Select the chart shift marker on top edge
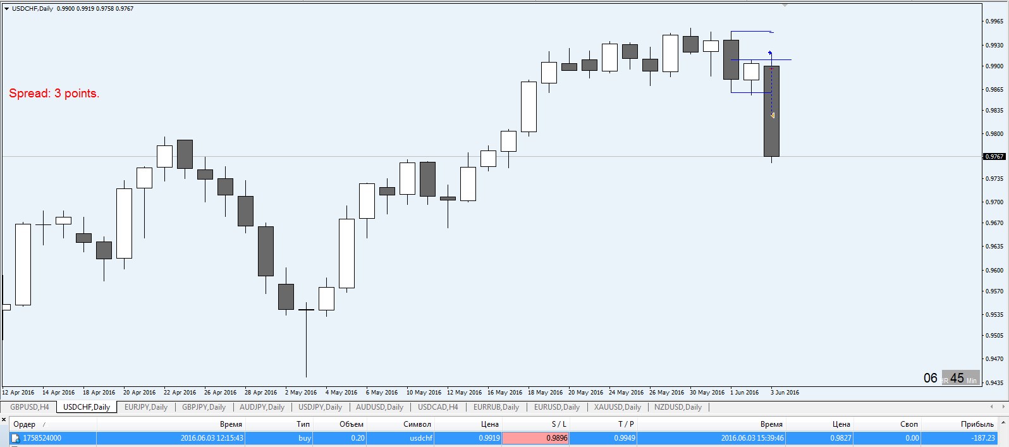This screenshot has height=447, width=1009. point(785,5)
